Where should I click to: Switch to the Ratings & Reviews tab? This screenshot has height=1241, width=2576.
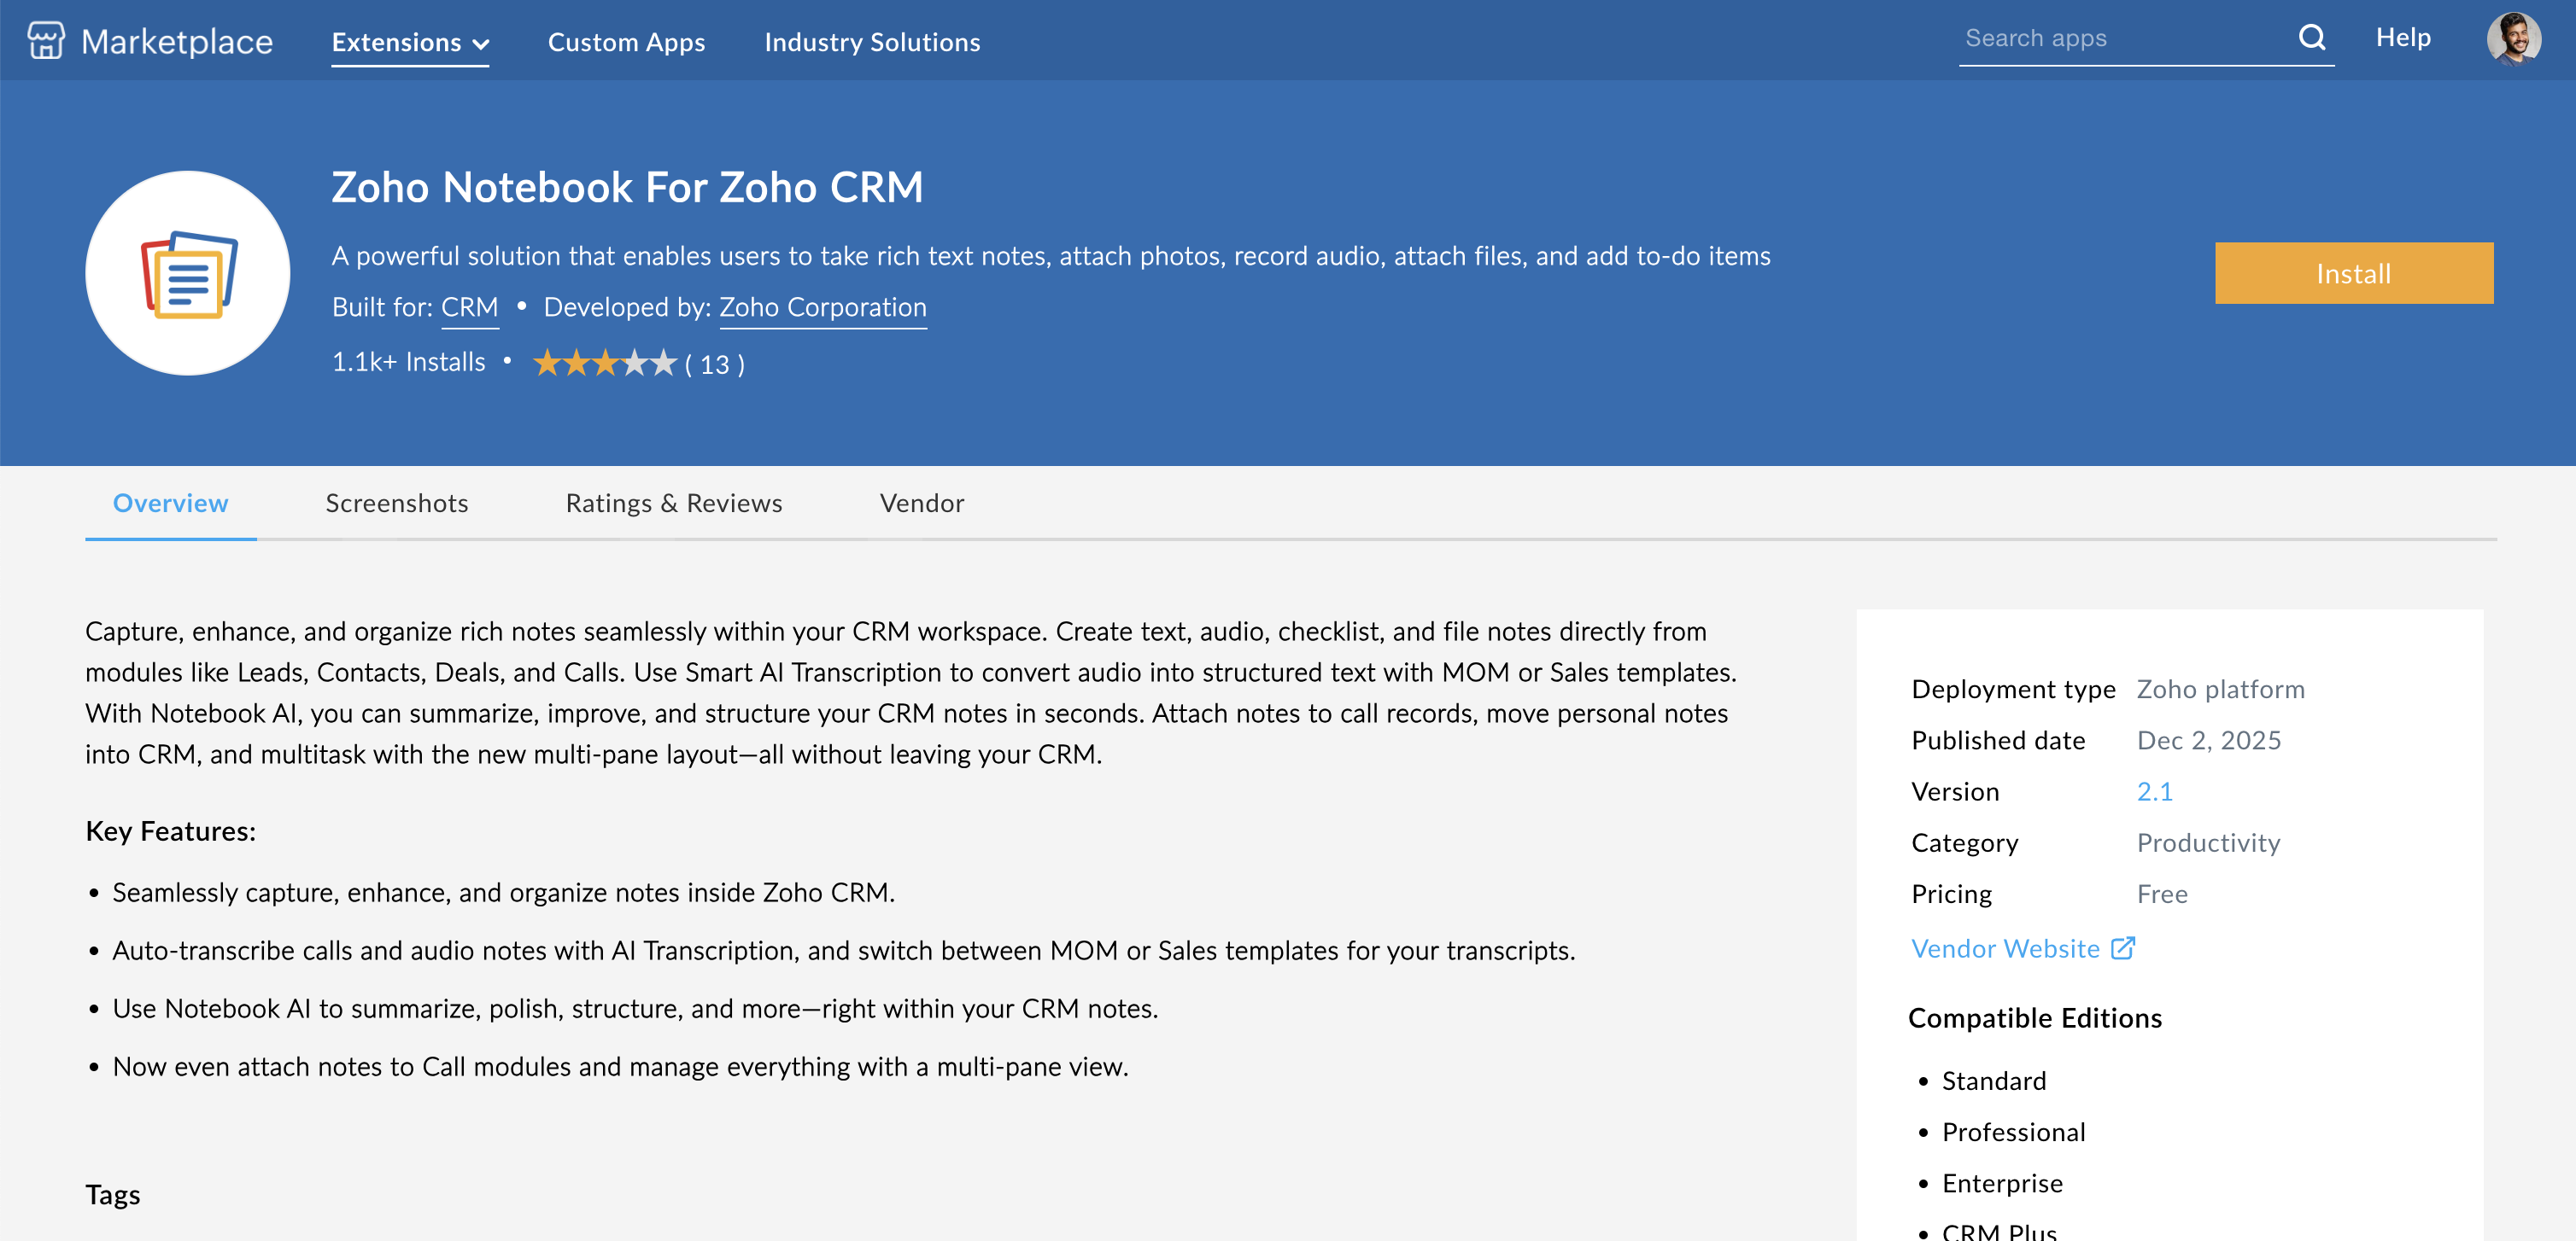pyautogui.click(x=674, y=503)
